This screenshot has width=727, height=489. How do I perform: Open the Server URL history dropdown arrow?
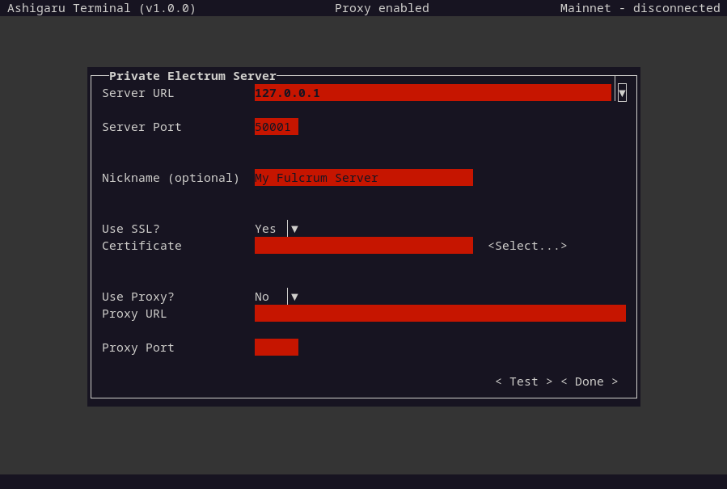click(x=622, y=93)
